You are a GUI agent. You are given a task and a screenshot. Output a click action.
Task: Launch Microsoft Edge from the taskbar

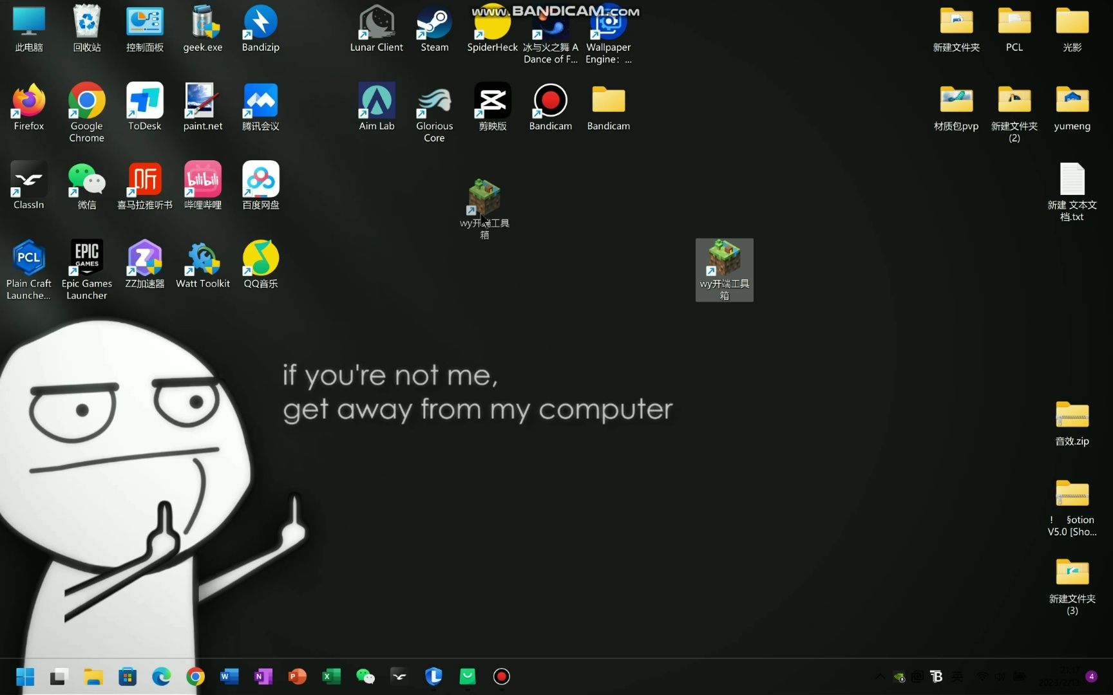(x=162, y=676)
